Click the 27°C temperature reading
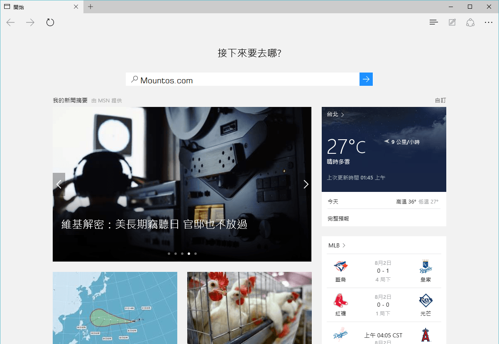Screen dimensions: 499x344 click(x=347, y=146)
